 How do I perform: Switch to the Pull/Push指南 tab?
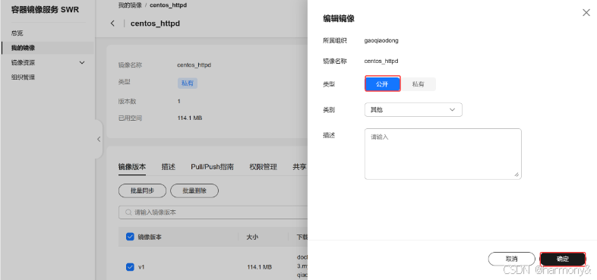pyautogui.click(x=213, y=167)
